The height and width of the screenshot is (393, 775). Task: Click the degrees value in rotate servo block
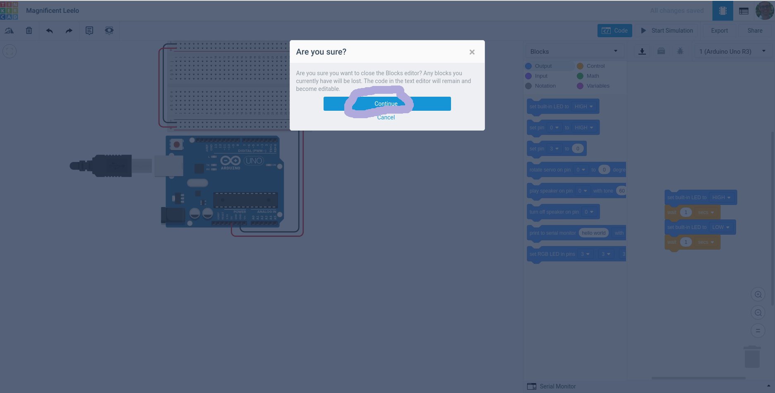click(x=604, y=170)
